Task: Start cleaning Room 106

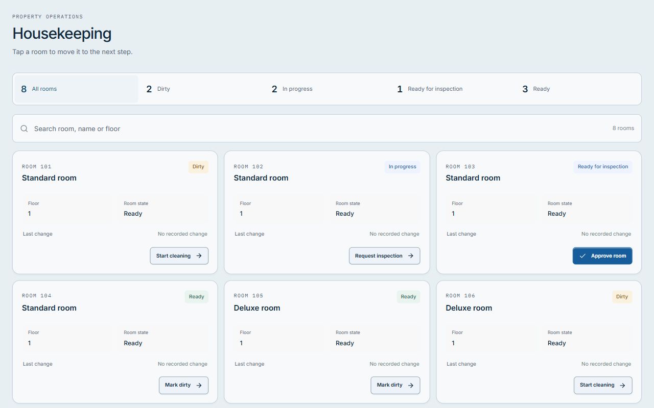Action: [x=603, y=385]
